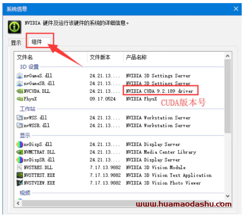Click the PhysX version 09.17.0524

coord(102,99)
